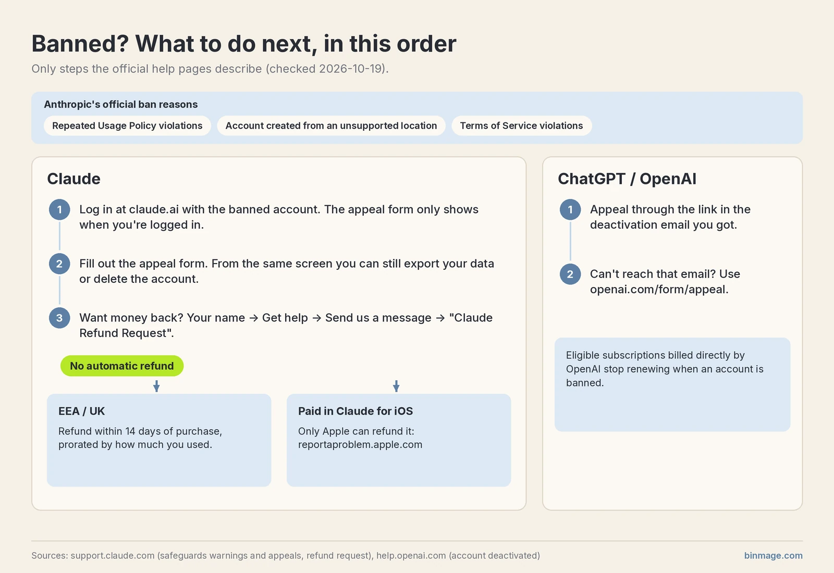834x573 pixels.
Task: Click the 'Account created from an unsupported location' pill
Action: tap(331, 126)
